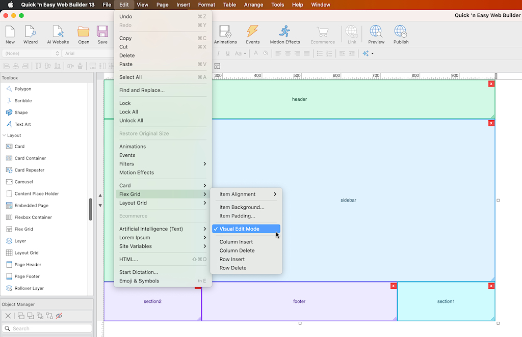Toggle underline formatting button
The width and height of the screenshot is (522, 337).
point(228,53)
